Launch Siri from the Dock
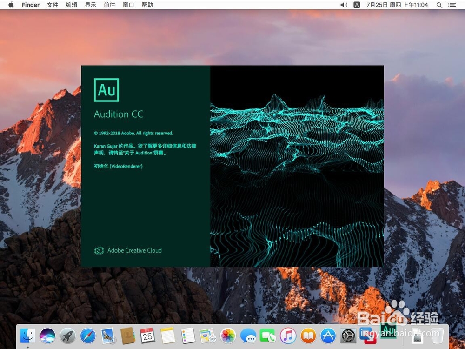Image resolution: width=465 pixels, height=349 pixels. 48,336
